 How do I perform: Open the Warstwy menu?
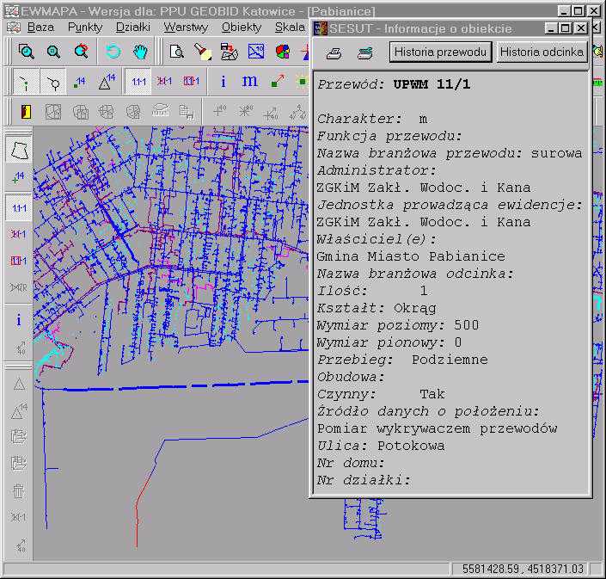click(185, 27)
